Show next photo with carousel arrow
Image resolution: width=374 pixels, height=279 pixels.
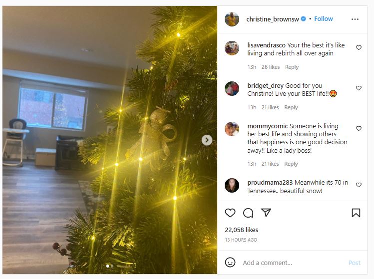pyautogui.click(x=207, y=140)
